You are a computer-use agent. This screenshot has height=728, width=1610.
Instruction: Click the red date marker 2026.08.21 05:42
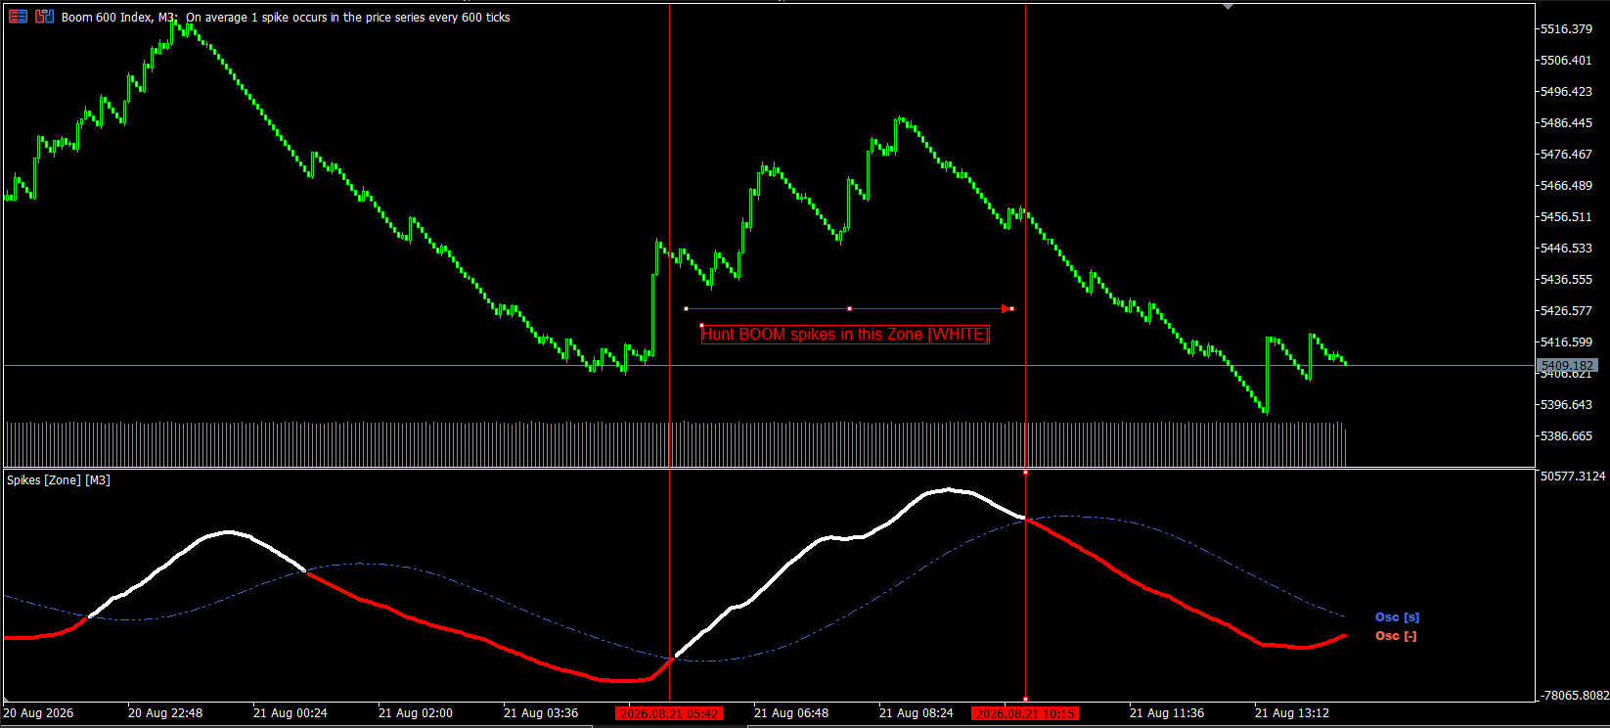pyautogui.click(x=670, y=713)
